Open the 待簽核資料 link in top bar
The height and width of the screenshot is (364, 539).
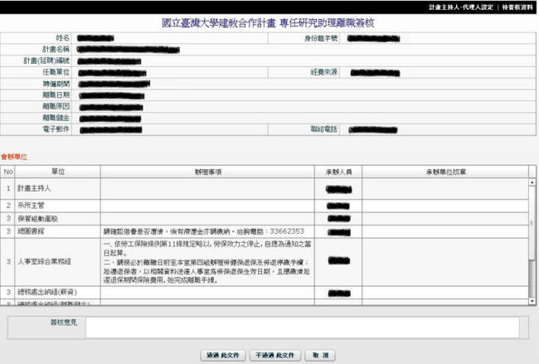tap(517, 7)
